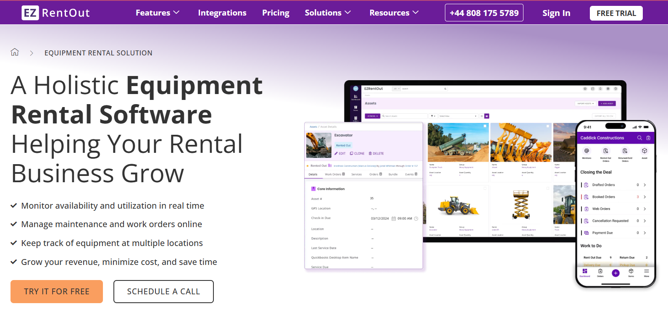The image size is (668, 330).
Task: Click the +44 808 175 5789 phone button
Action: click(484, 13)
